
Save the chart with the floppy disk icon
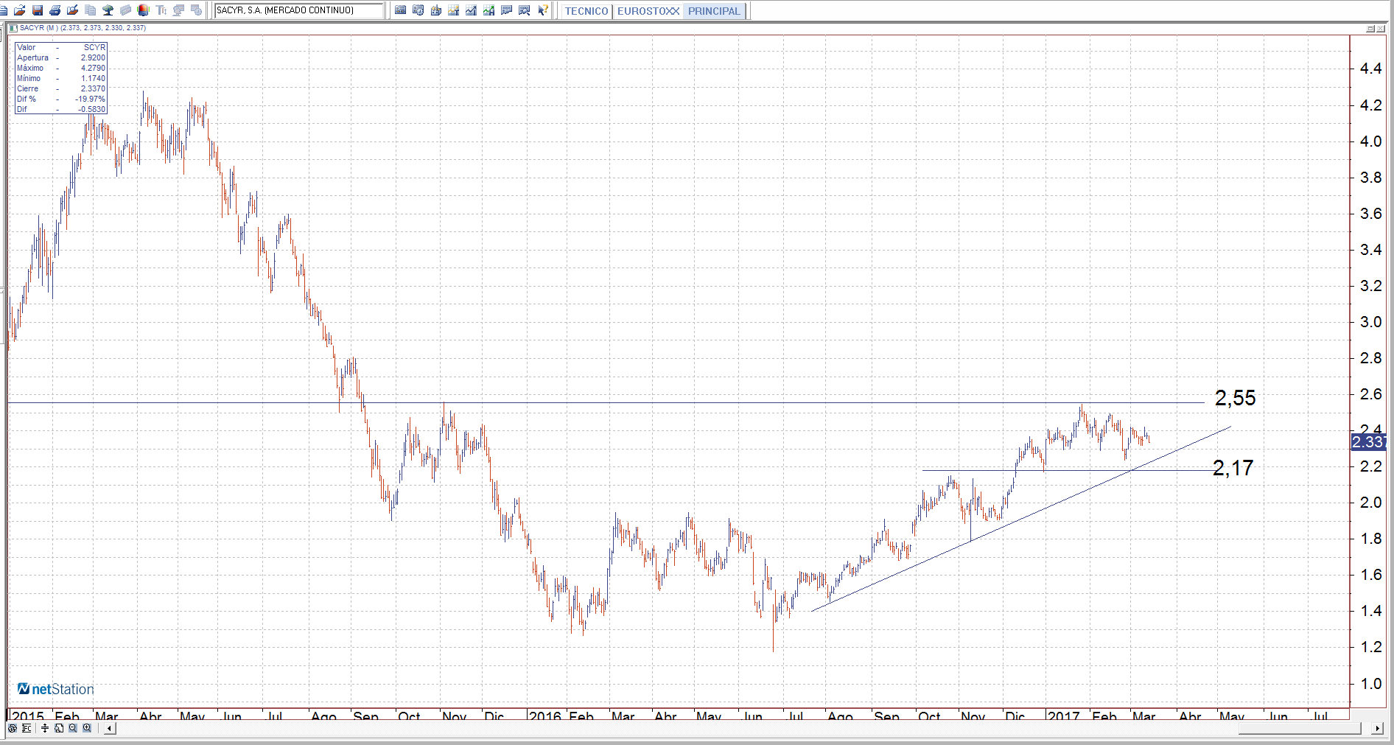tap(37, 10)
